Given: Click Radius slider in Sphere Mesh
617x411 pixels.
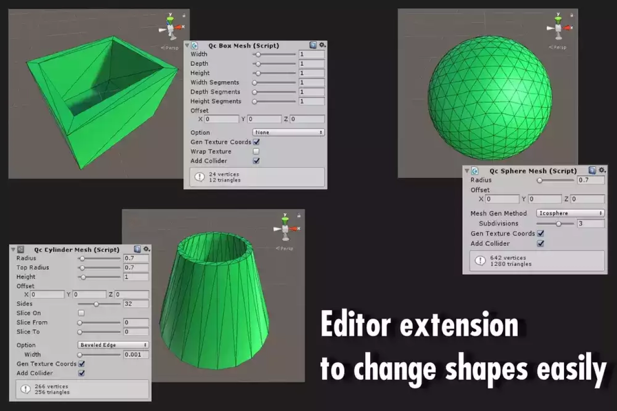Looking at the screenshot, I should (x=556, y=180).
